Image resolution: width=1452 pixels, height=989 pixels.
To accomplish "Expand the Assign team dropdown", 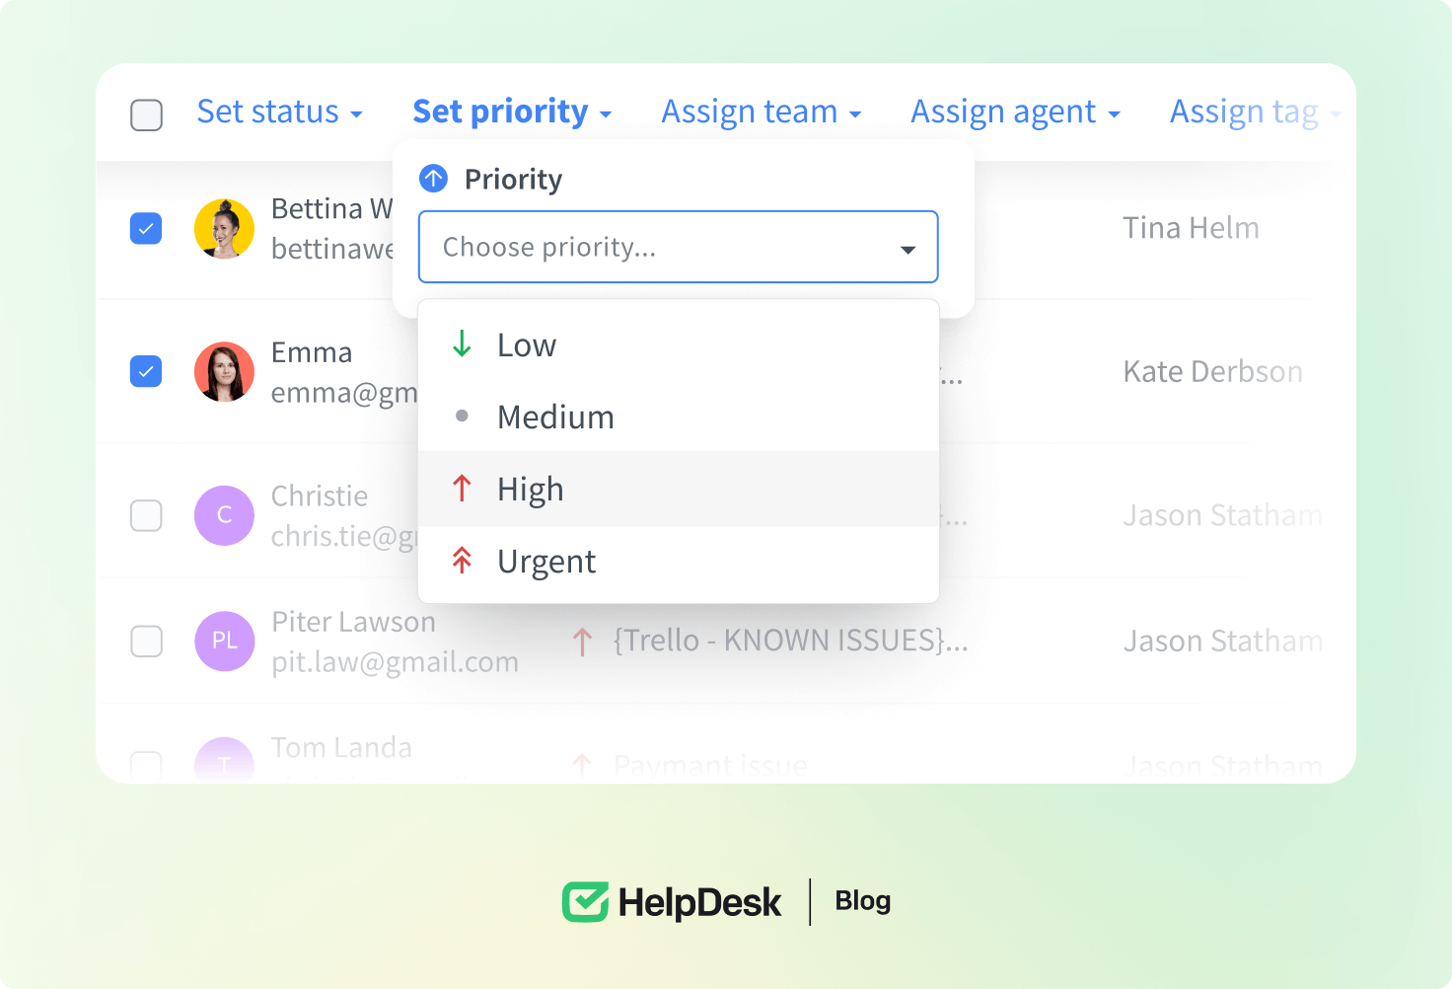I will click(761, 113).
